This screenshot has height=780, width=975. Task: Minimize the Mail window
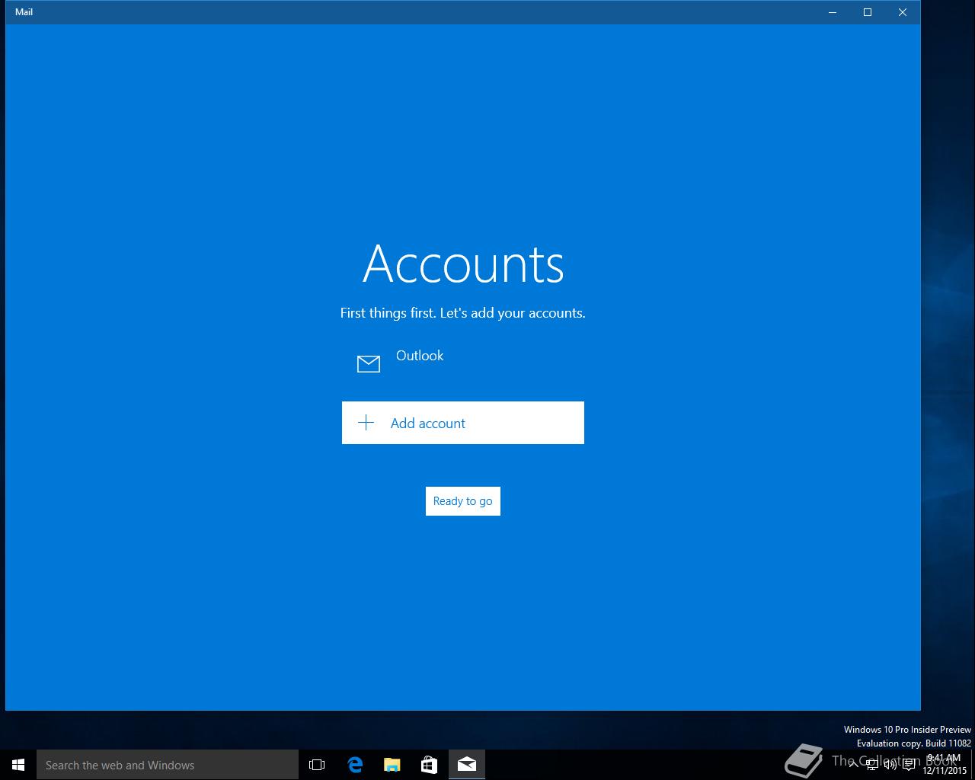[833, 12]
